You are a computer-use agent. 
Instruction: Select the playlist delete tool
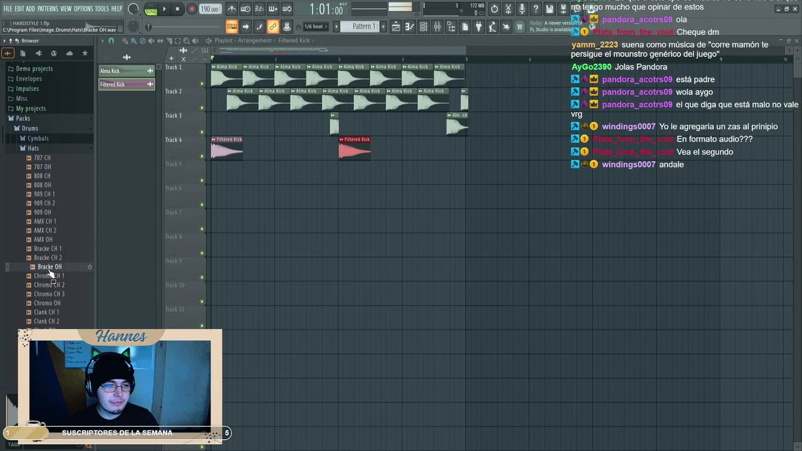142,41
